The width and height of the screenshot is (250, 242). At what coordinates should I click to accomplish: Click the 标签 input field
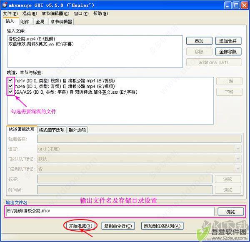tap(125, 179)
